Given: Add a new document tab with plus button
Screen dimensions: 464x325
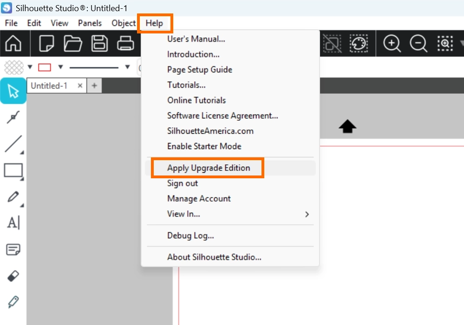Looking at the screenshot, I should pyautogui.click(x=94, y=85).
